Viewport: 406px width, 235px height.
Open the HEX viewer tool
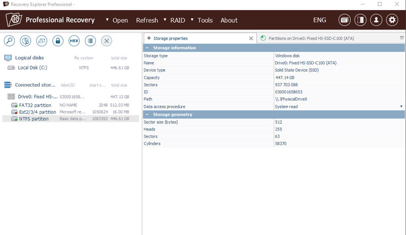(74, 41)
